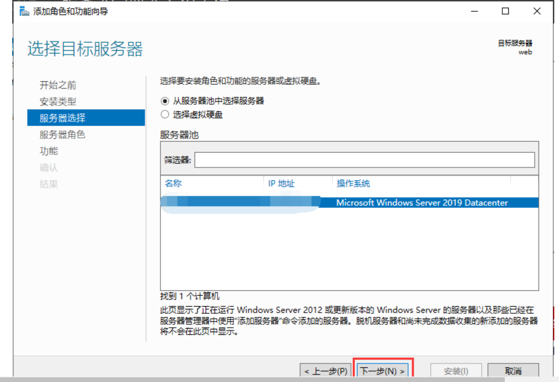Image resolution: width=559 pixels, height=382 pixels.
Task: Select the 服务器选择 step
Action: 63,118
